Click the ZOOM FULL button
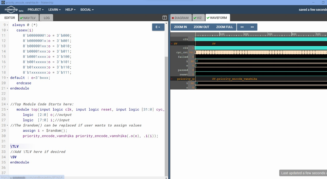 click(x=224, y=27)
